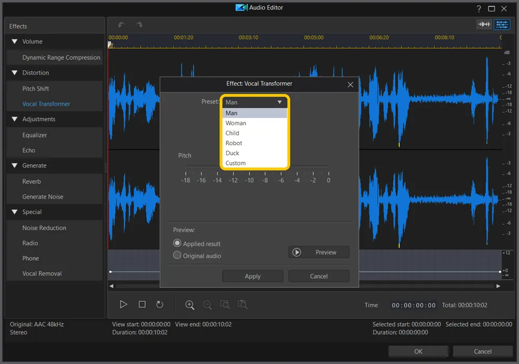Click Cancel at bottom of Audio Editor
Viewport: 519px width, 364px height.
click(483, 352)
